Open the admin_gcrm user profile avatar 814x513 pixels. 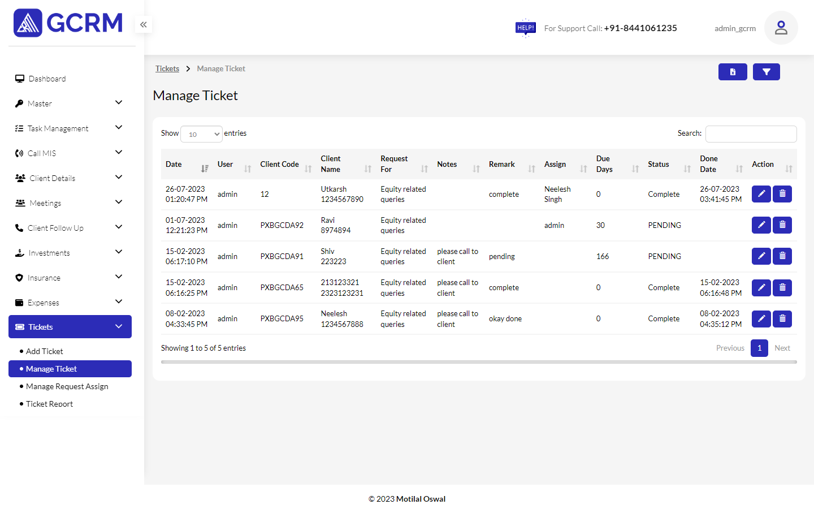point(781,28)
